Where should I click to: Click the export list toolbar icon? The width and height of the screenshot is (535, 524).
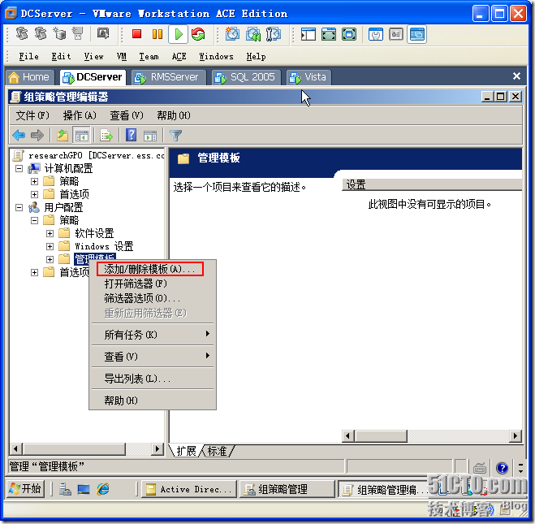pos(106,136)
